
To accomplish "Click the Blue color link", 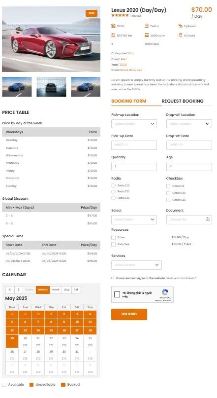I will tap(132, 70).
